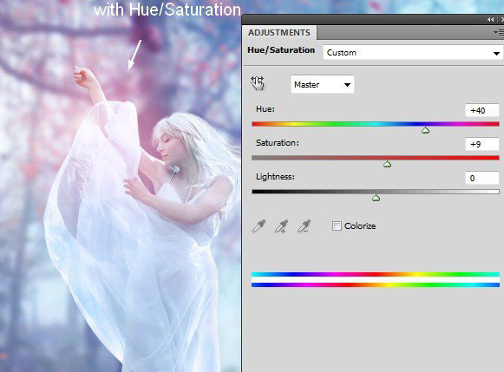This screenshot has width=504, height=372.
Task: Click the Lightness slider handle
Action: click(x=376, y=198)
